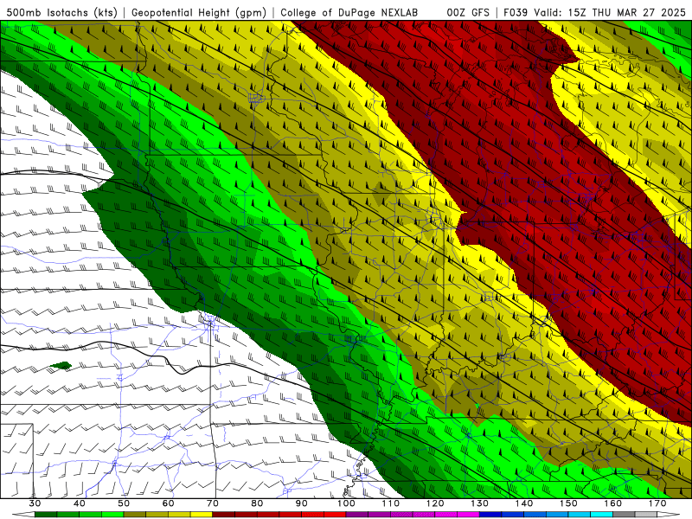Click the '150' label on the color scale
This screenshot has width=692, height=519.
point(568,503)
